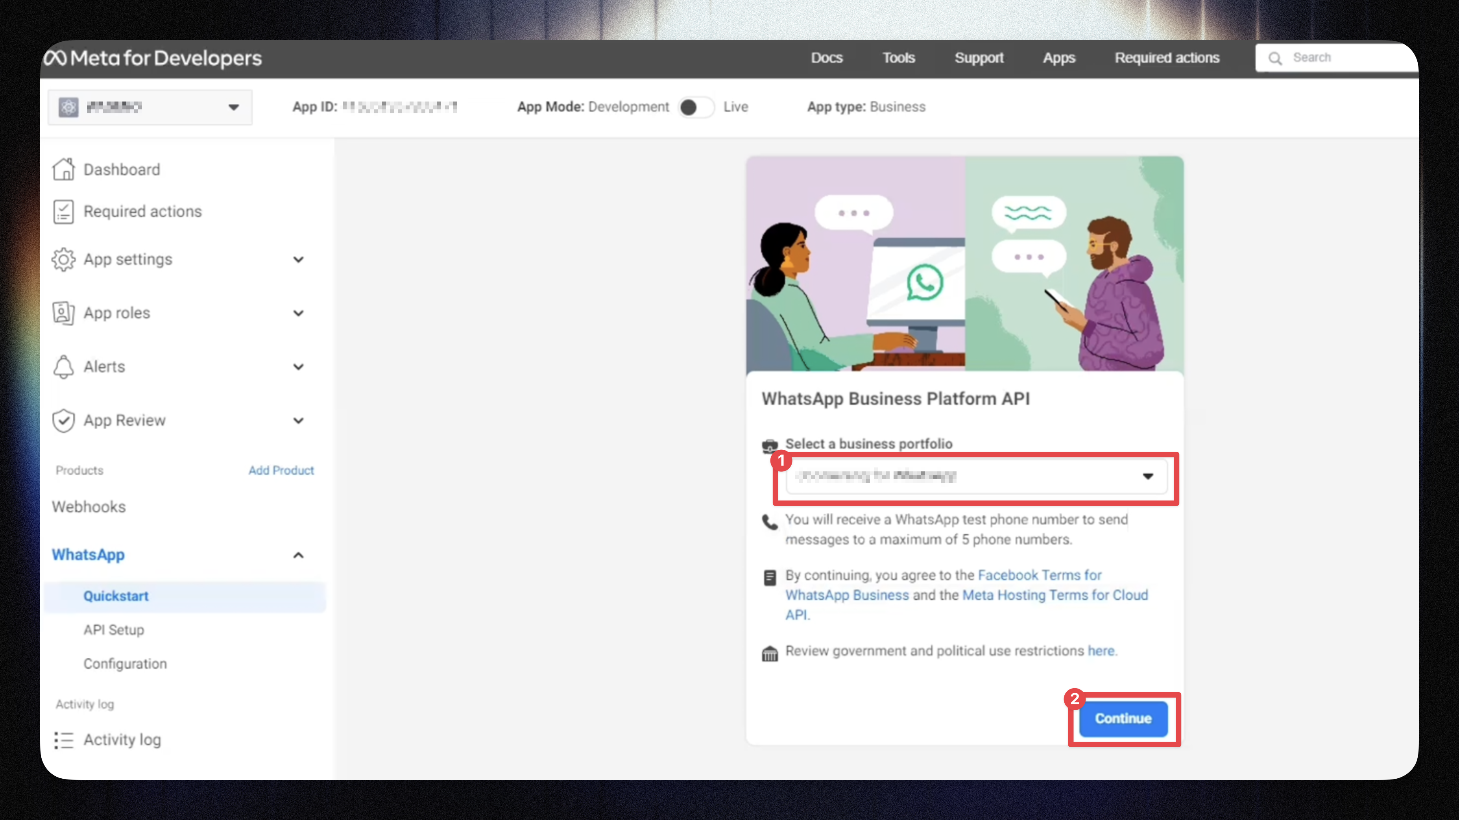Toggle App Mode from Development to Live
The height and width of the screenshot is (820, 1459).
[696, 107]
